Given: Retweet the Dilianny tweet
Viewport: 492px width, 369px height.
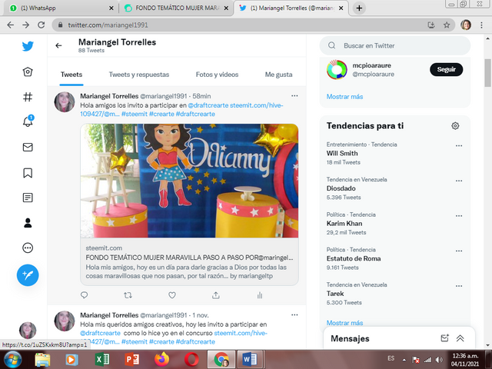Looking at the screenshot, I should pyautogui.click(x=128, y=295).
